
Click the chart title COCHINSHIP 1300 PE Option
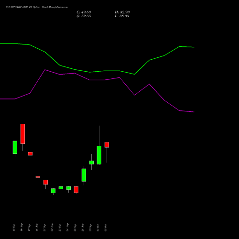tap(23, 7)
